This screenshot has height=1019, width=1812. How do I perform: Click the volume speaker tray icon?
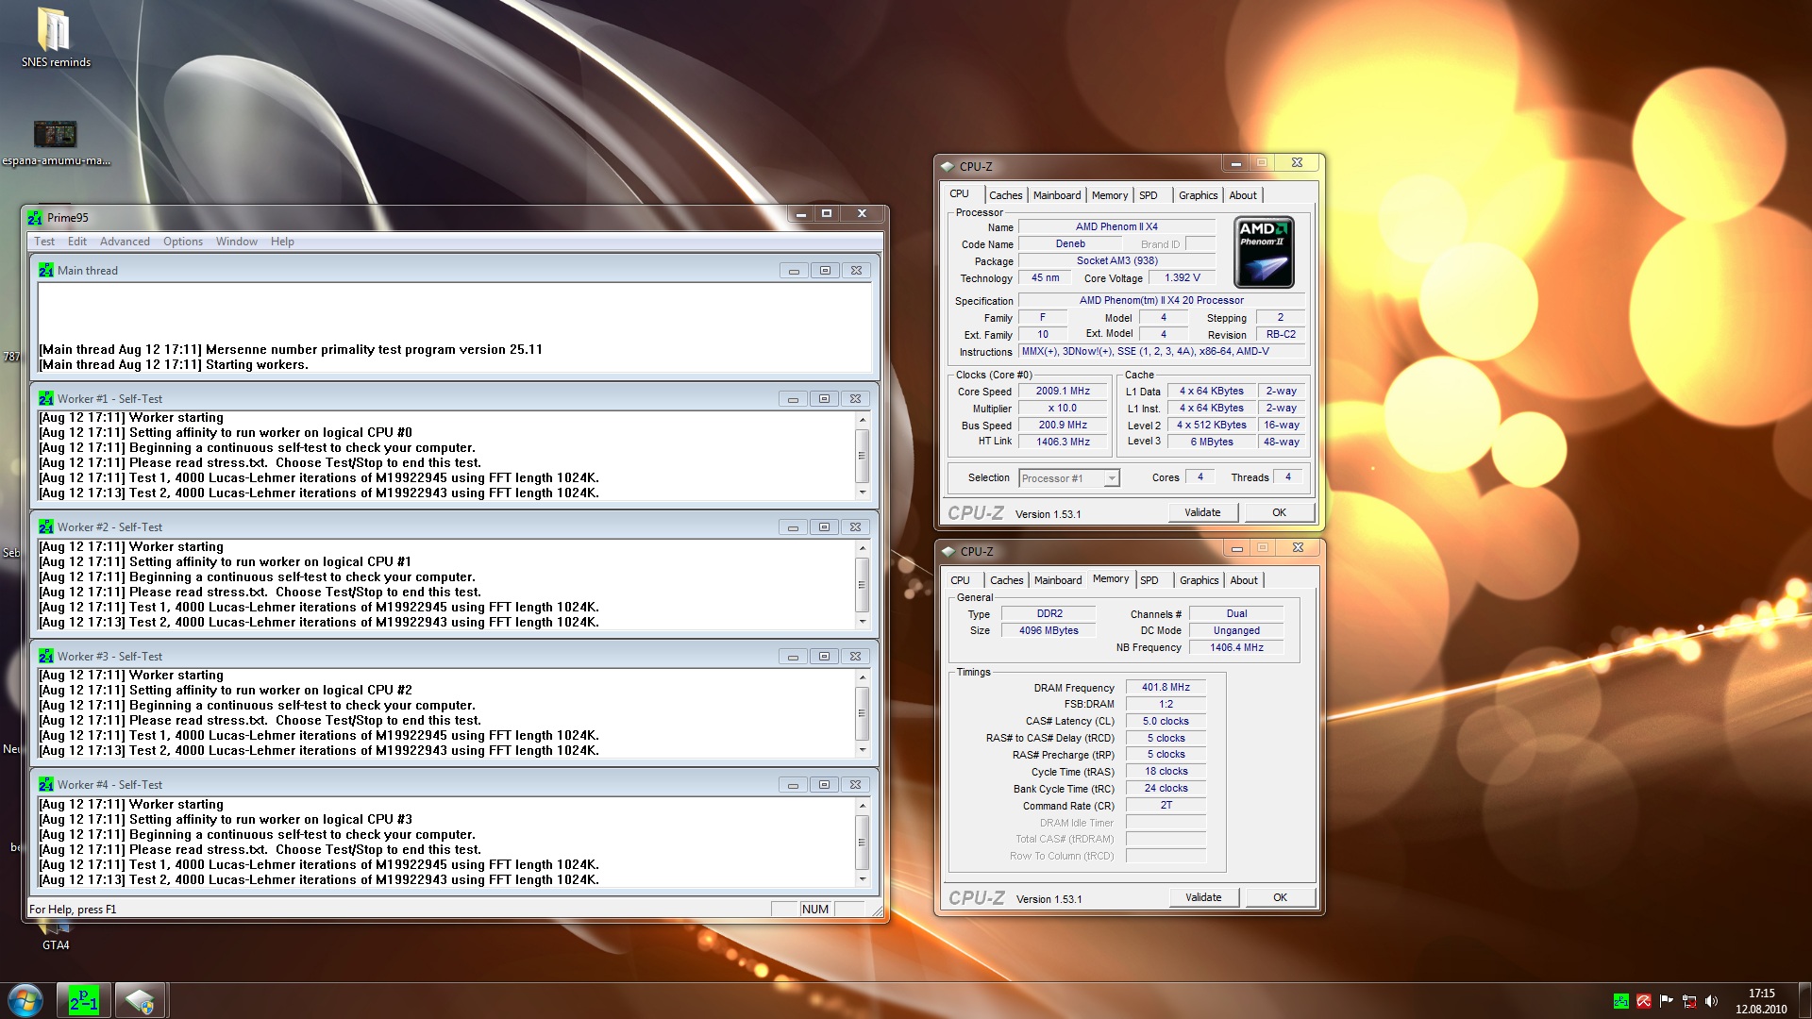(x=1712, y=1001)
